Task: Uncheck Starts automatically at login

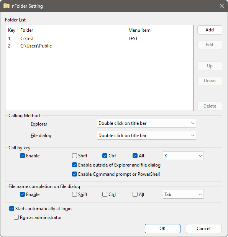Action: click(11, 209)
